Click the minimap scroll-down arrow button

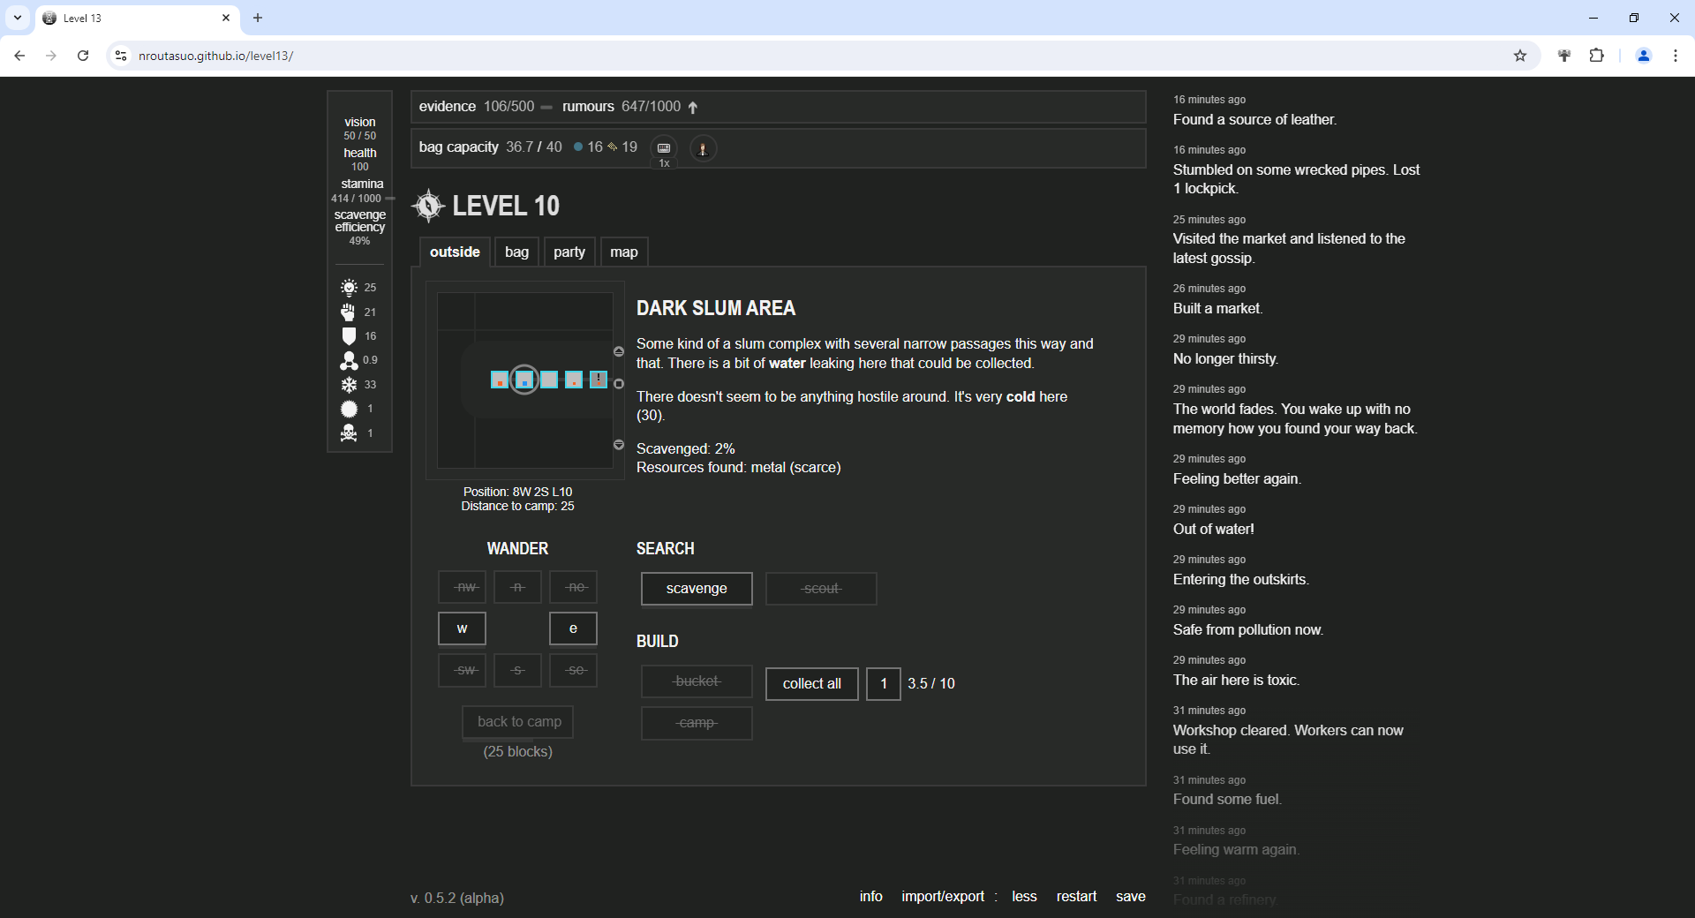619,445
